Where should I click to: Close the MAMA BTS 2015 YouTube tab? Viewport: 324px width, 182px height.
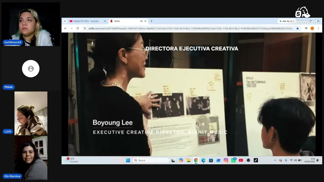click(105, 21)
